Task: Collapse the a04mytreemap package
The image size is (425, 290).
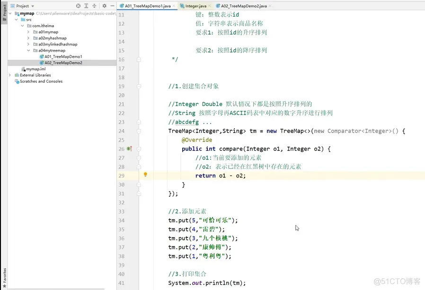Action: 28,51
